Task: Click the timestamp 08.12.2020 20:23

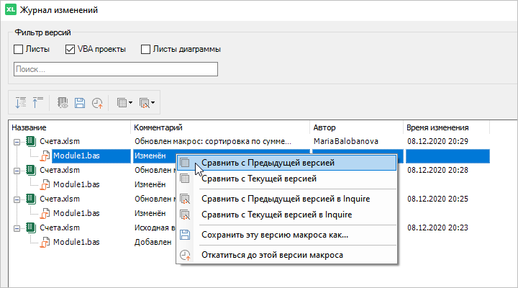Action: click(437, 228)
